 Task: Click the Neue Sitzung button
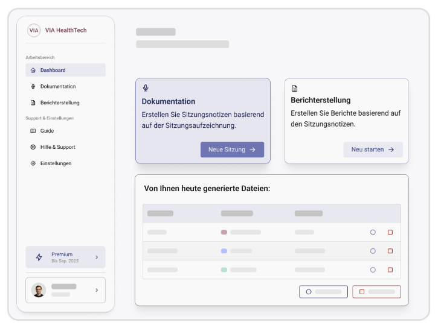coord(233,150)
